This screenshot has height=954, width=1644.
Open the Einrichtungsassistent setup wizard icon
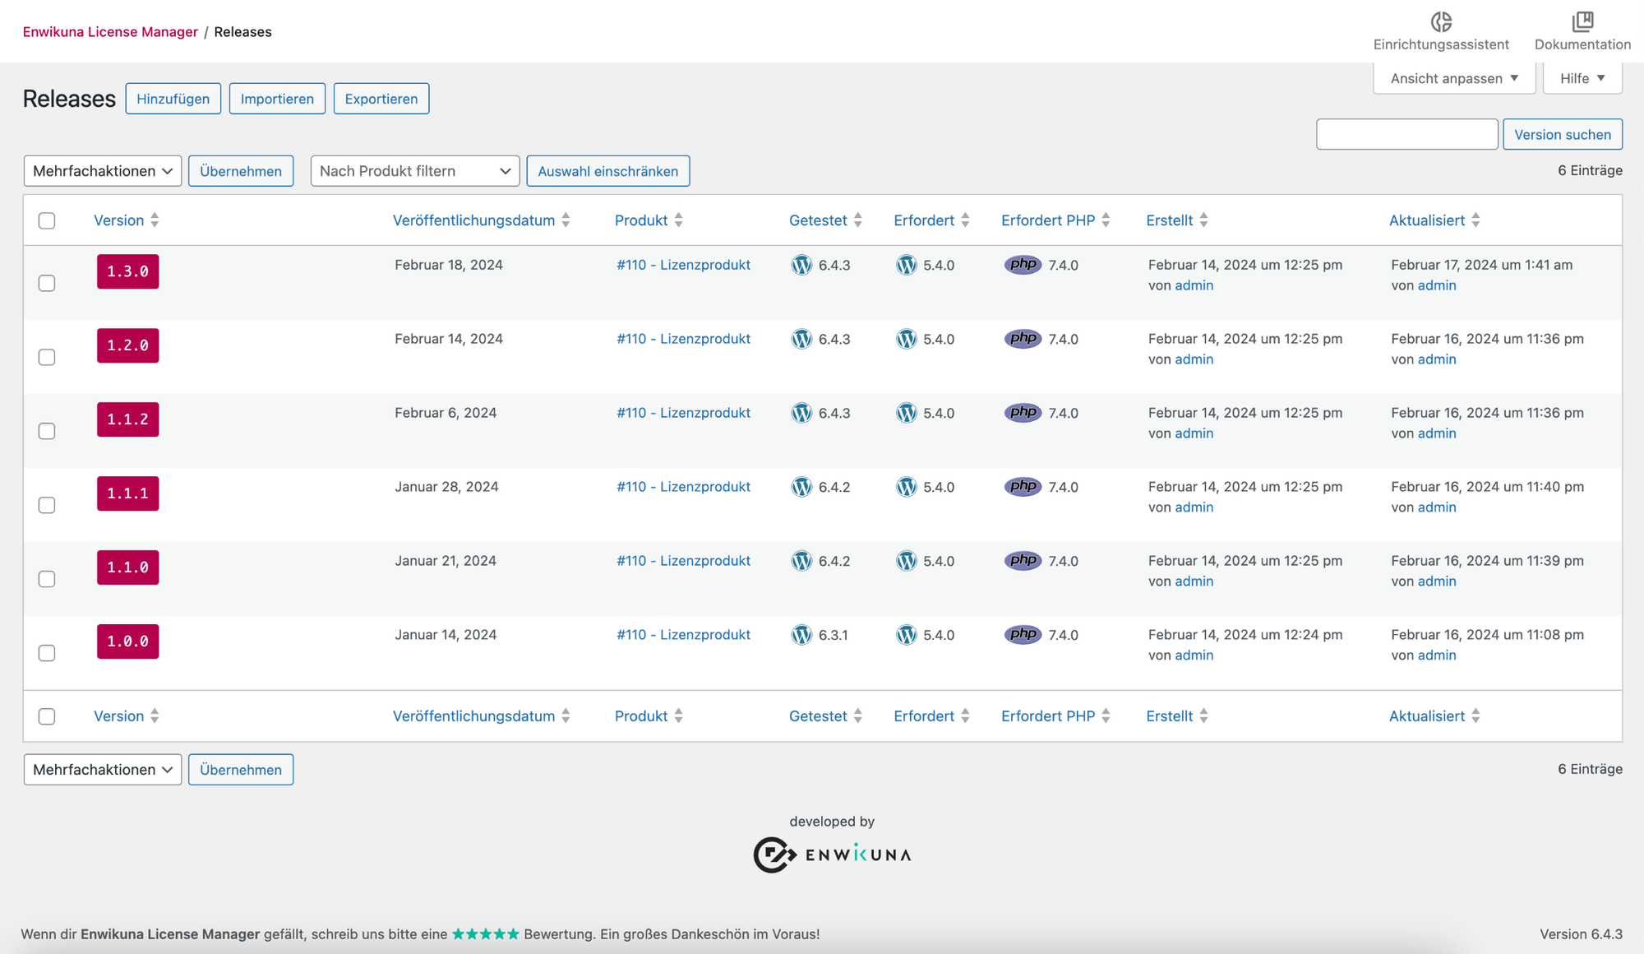(x=1441, y=21)
